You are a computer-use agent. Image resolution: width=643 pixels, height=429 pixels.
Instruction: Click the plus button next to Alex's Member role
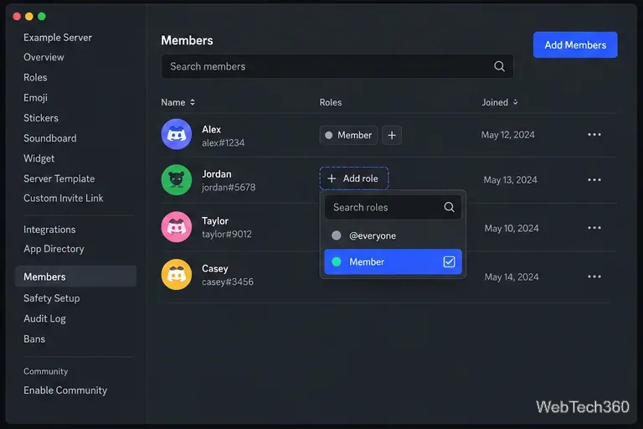(x=392, y=135)
